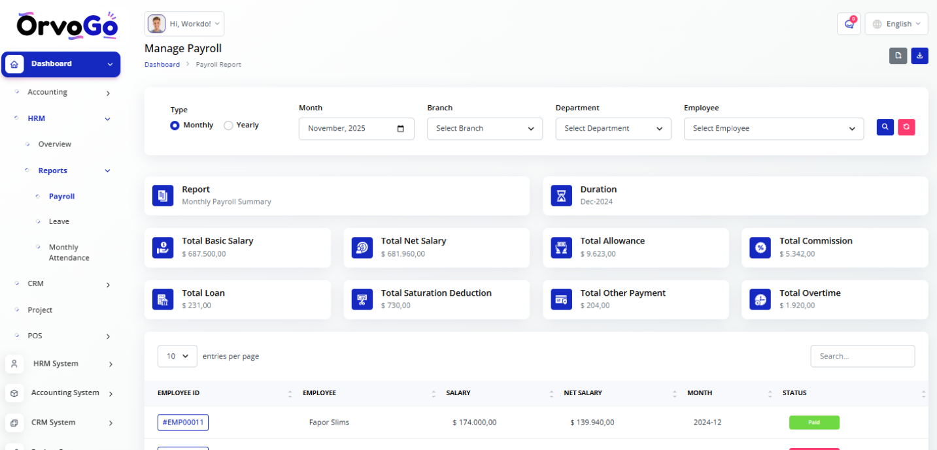This screenshot has width=937, height=450.
Task: Open employee link #EMP00011
Action: pyautogui.click(x=182, y=423)
